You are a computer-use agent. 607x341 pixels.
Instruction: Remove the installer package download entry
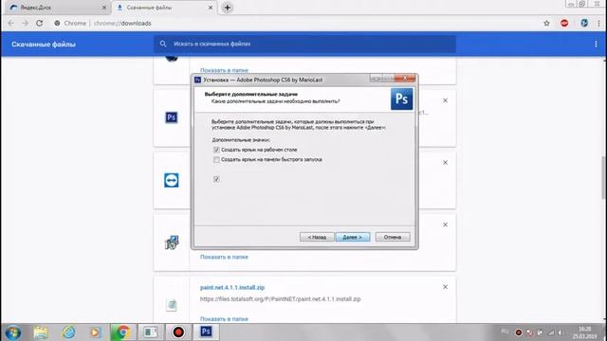(445, 224)
